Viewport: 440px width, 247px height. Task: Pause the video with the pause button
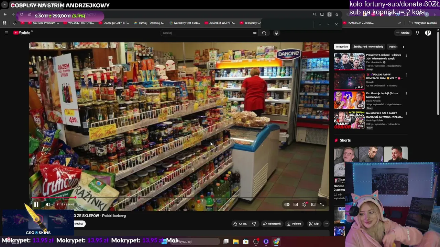[36, 204]
